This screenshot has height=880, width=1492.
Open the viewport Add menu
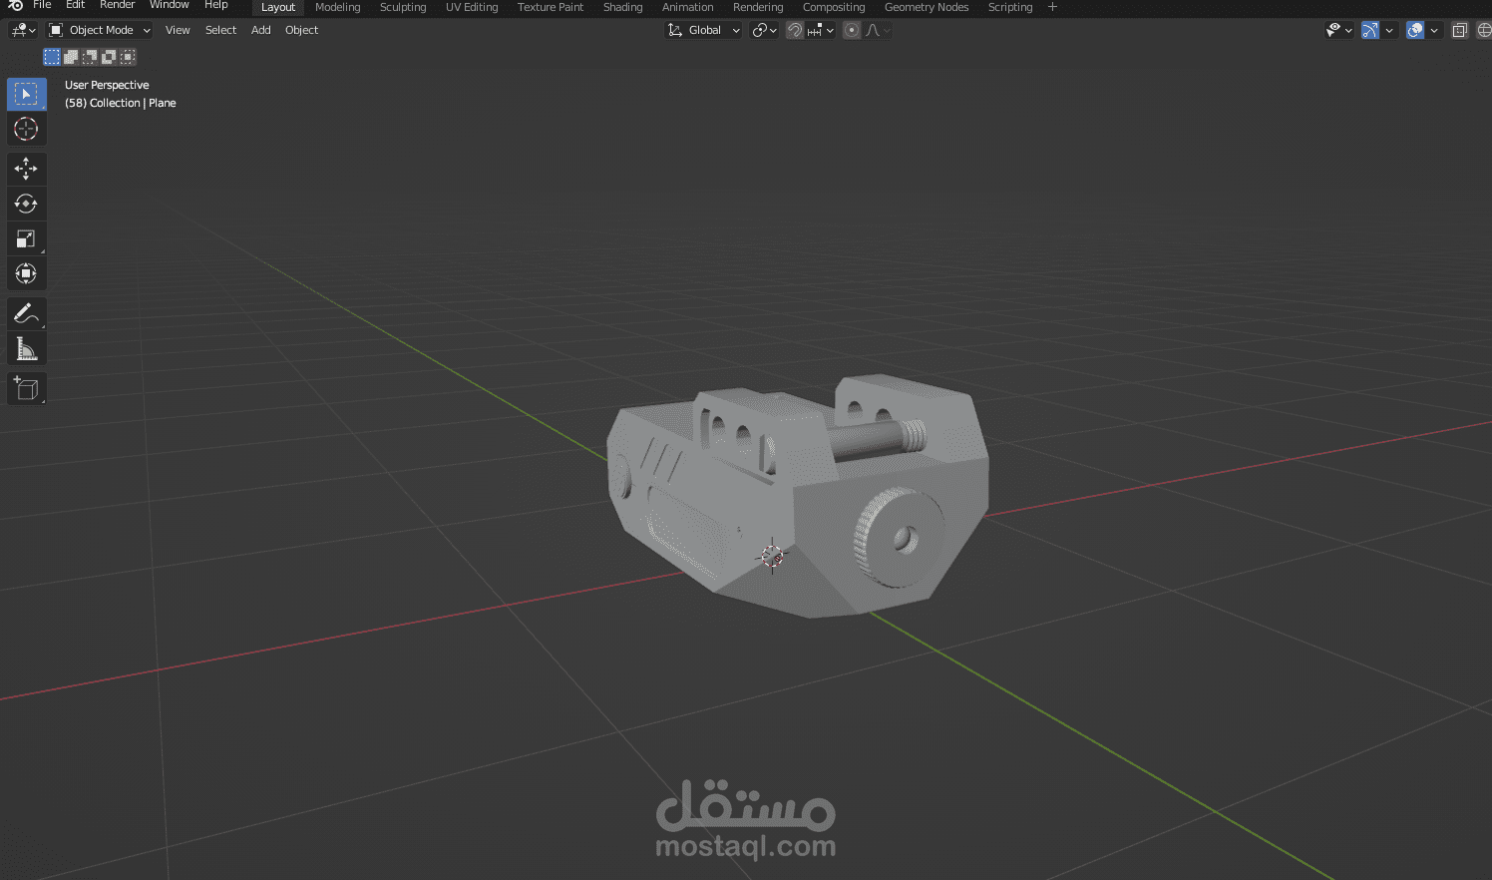[261, 30]
